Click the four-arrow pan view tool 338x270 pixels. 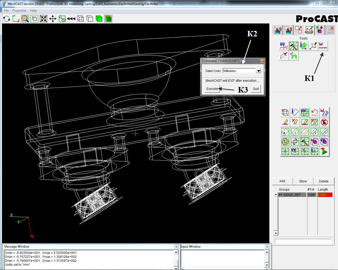53,19
